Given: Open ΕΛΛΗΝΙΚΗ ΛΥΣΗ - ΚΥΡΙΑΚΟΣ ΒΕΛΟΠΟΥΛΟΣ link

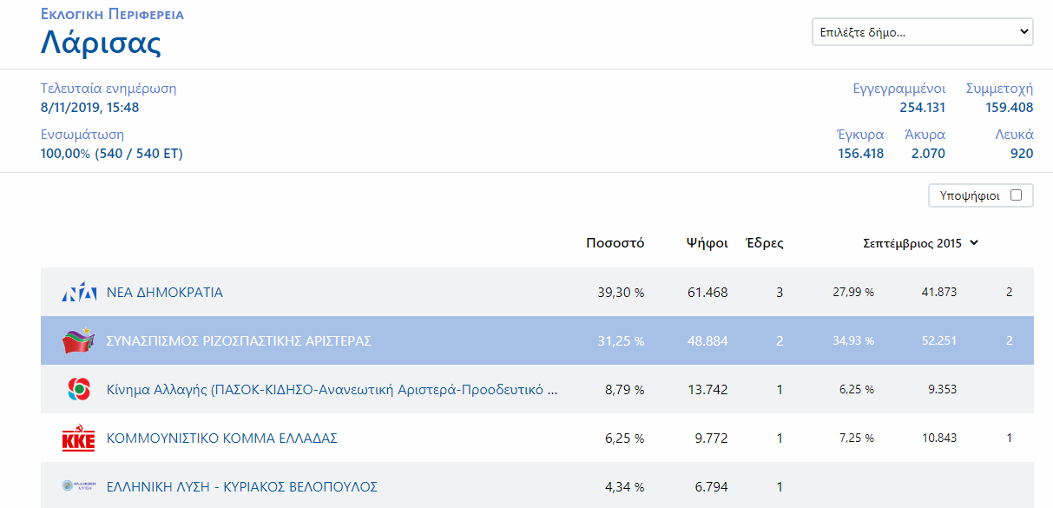Looking at the screenshot, I should [242, 487].
